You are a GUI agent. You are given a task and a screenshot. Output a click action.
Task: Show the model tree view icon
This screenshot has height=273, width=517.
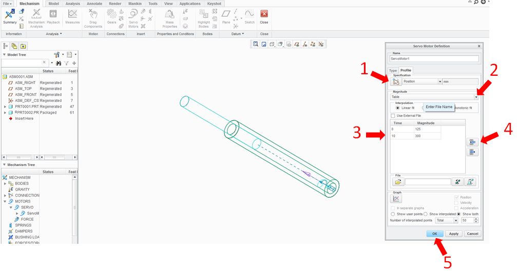coord(5,46)
